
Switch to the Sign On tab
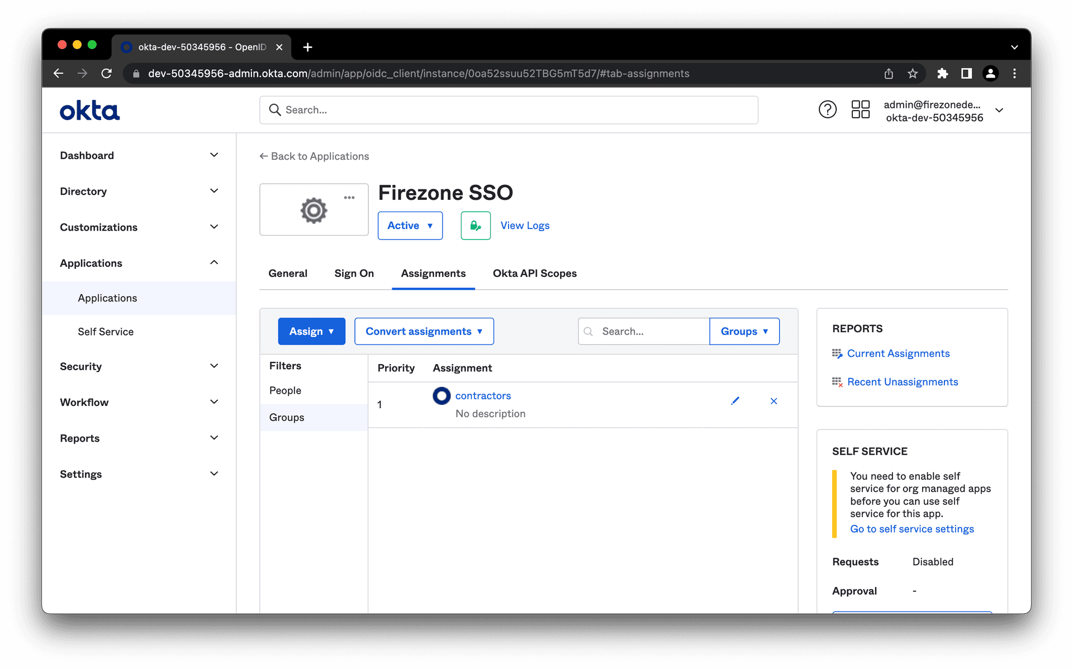[354, 273]
